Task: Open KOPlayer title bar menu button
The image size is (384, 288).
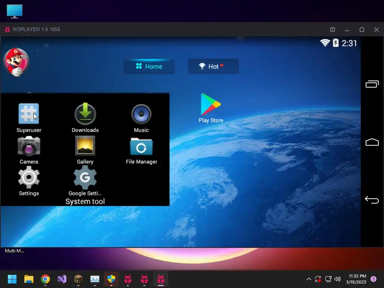Action: coord(333,30)
